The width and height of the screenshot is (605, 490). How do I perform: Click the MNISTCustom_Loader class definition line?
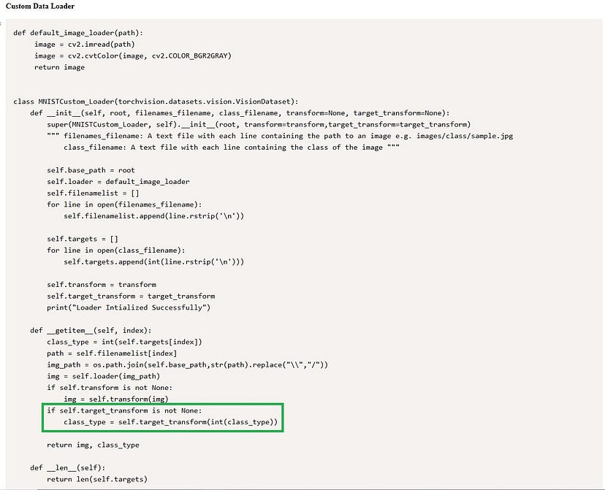click(153, 102)
